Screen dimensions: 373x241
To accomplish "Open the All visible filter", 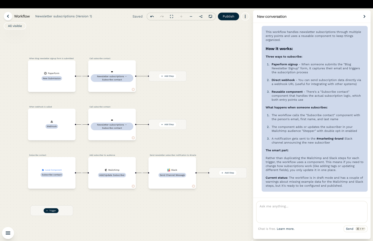I will pyautogui.click(x=15, y=26).
